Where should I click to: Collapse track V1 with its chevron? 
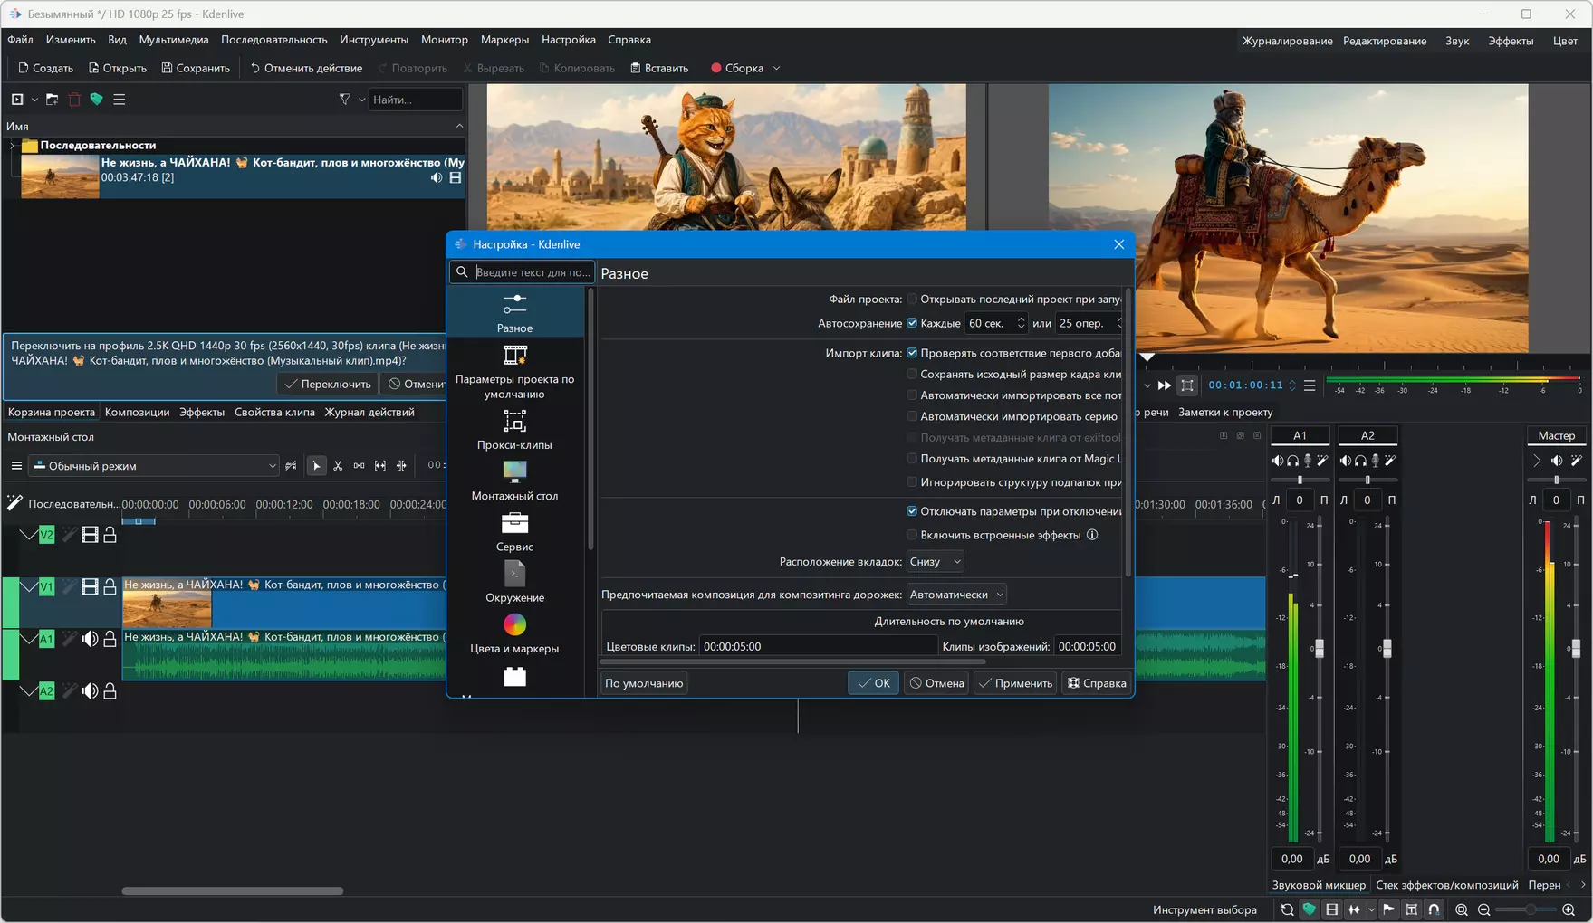point(29,586)
